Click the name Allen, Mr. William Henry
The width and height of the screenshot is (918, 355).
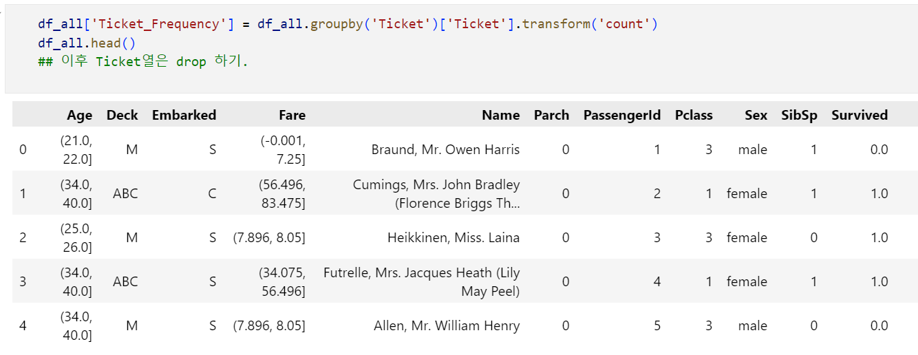click(x=447, y=325)
